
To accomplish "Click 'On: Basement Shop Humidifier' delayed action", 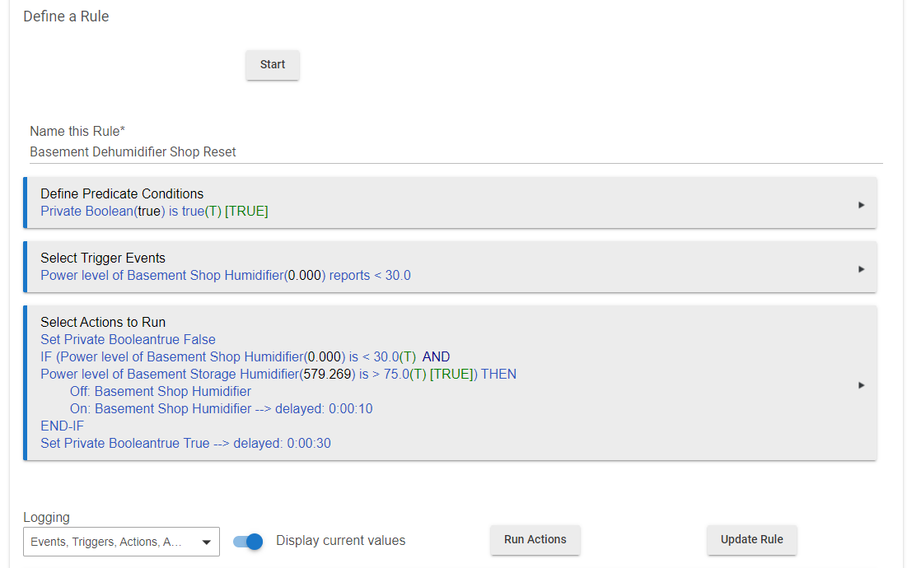I will coord(221,409).
